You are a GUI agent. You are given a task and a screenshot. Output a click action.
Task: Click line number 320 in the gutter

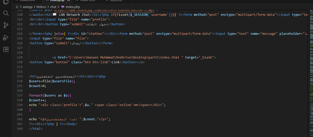[19, 15]
